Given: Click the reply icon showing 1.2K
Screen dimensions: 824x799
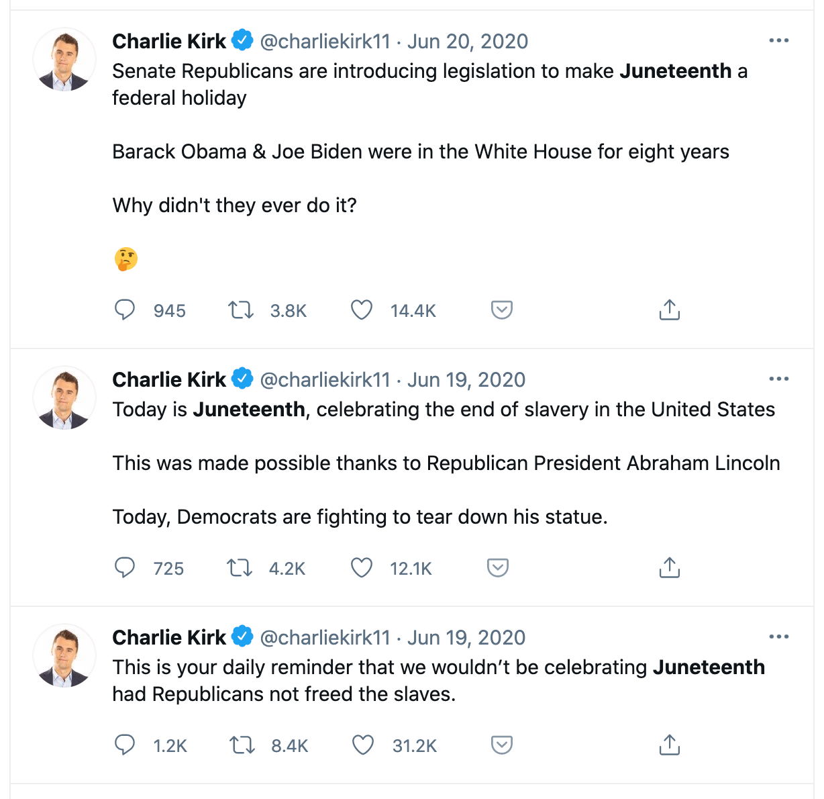Looking at the screenshot, I should pos(125,745).
